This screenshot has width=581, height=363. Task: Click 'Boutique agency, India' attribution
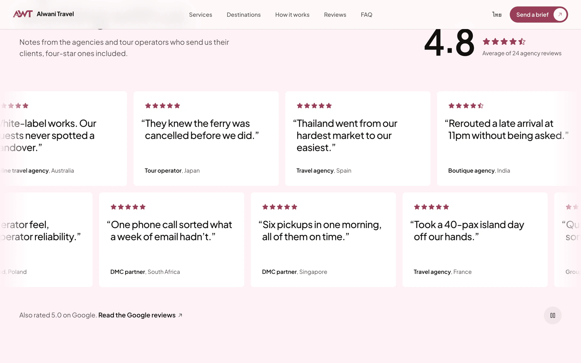pos(479,171)
